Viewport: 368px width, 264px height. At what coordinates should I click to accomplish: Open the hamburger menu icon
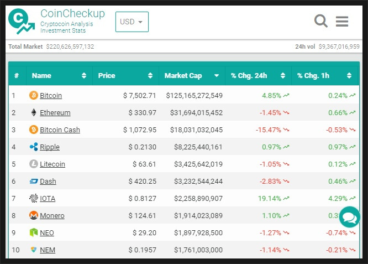[342, 22]
